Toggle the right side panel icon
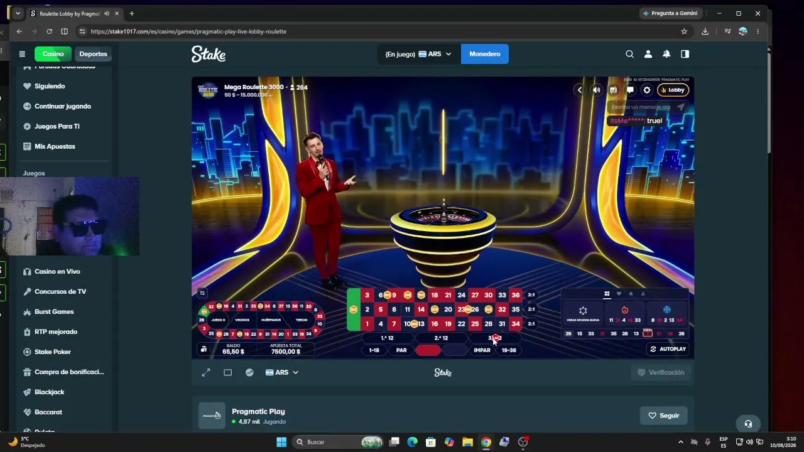Image resolution: width=804 pixels, height=452 pixels. (685, 54)
